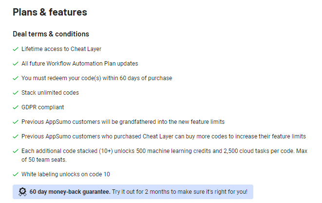322x203 pixels.
Task: Click the text about redeeming codes within 60 days
Action: coord(96,78)
